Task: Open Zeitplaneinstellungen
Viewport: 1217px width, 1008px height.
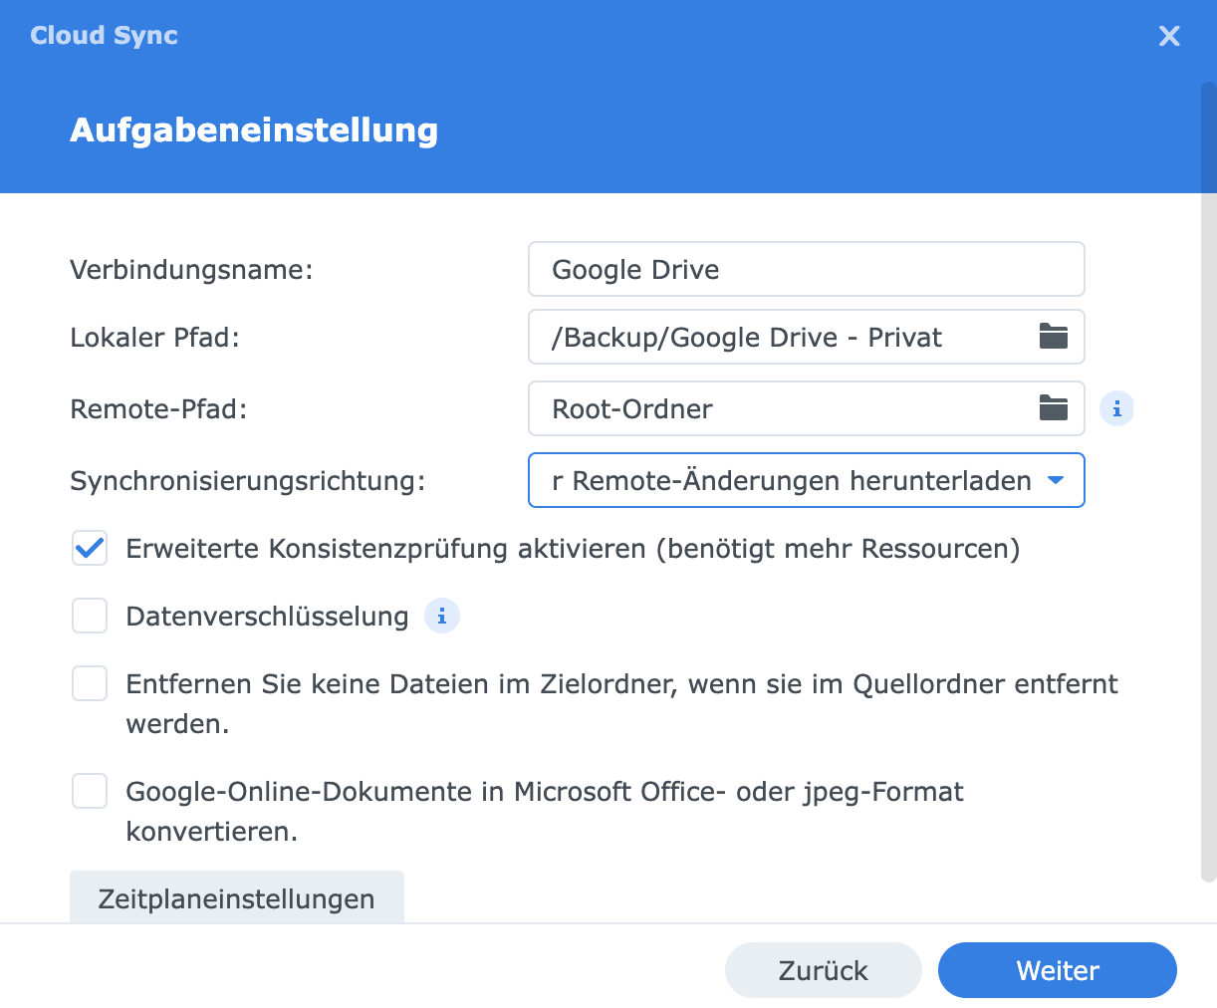Action: (x=236, y=897)
